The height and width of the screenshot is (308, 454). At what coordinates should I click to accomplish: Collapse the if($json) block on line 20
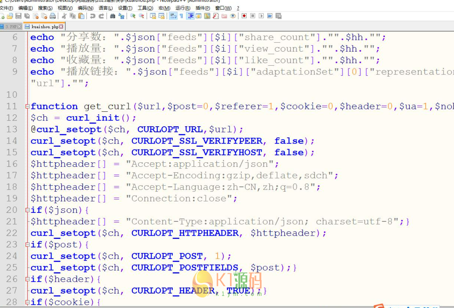[x=27, y=210]
